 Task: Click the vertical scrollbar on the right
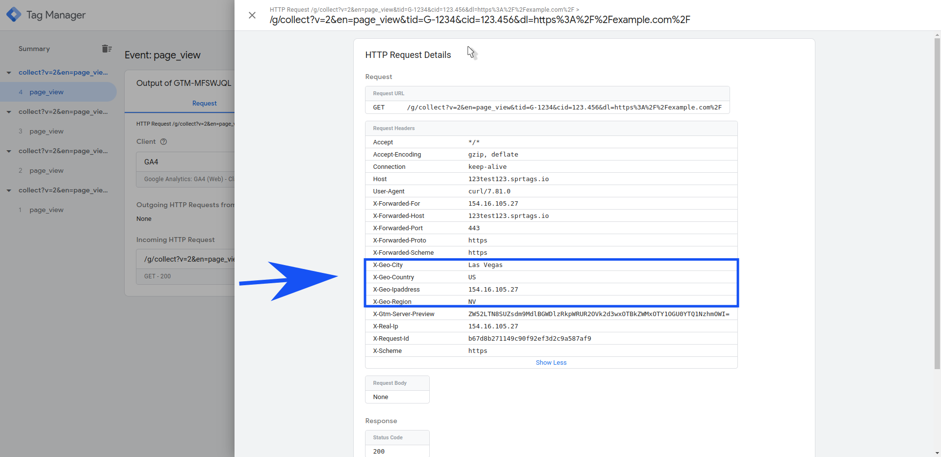[x=937, y=196]
